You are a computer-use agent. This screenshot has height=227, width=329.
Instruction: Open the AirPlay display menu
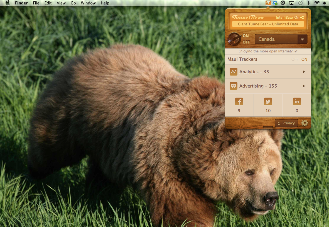[292, 3]
